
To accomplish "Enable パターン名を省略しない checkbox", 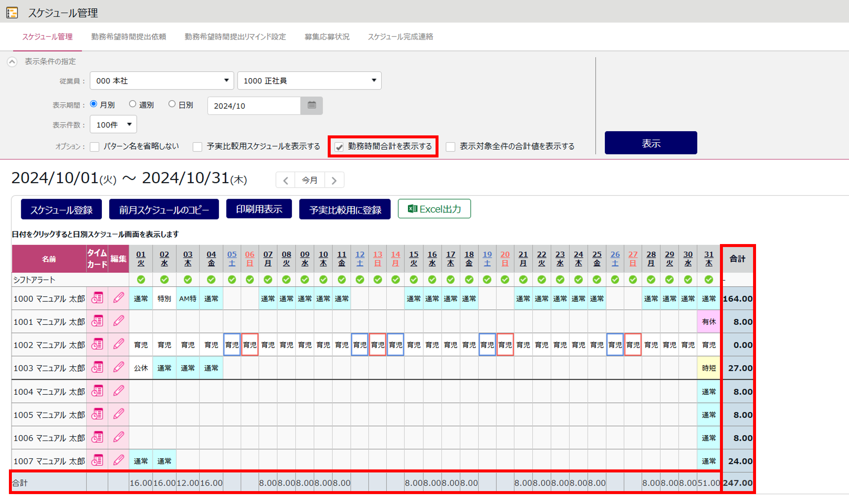I will pos(95,147).
